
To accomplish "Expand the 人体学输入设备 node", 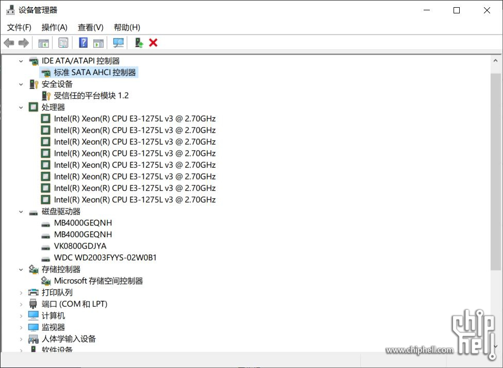I will click(21, 339).
